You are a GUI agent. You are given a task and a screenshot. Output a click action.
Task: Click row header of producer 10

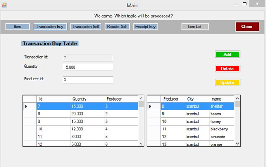pyautogui.click(x=154, y=121)
